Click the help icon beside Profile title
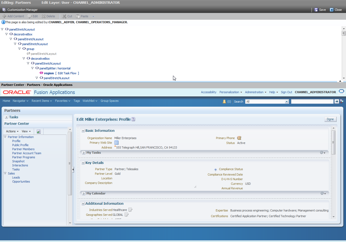346x242 pixels. pos(133,119)
